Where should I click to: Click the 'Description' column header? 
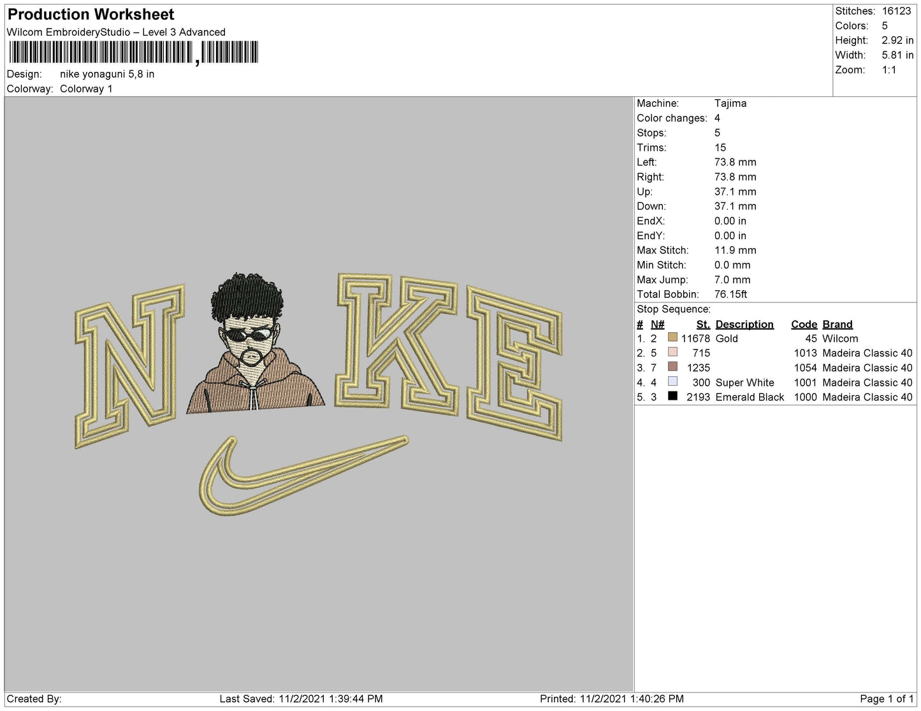(744, 324)
